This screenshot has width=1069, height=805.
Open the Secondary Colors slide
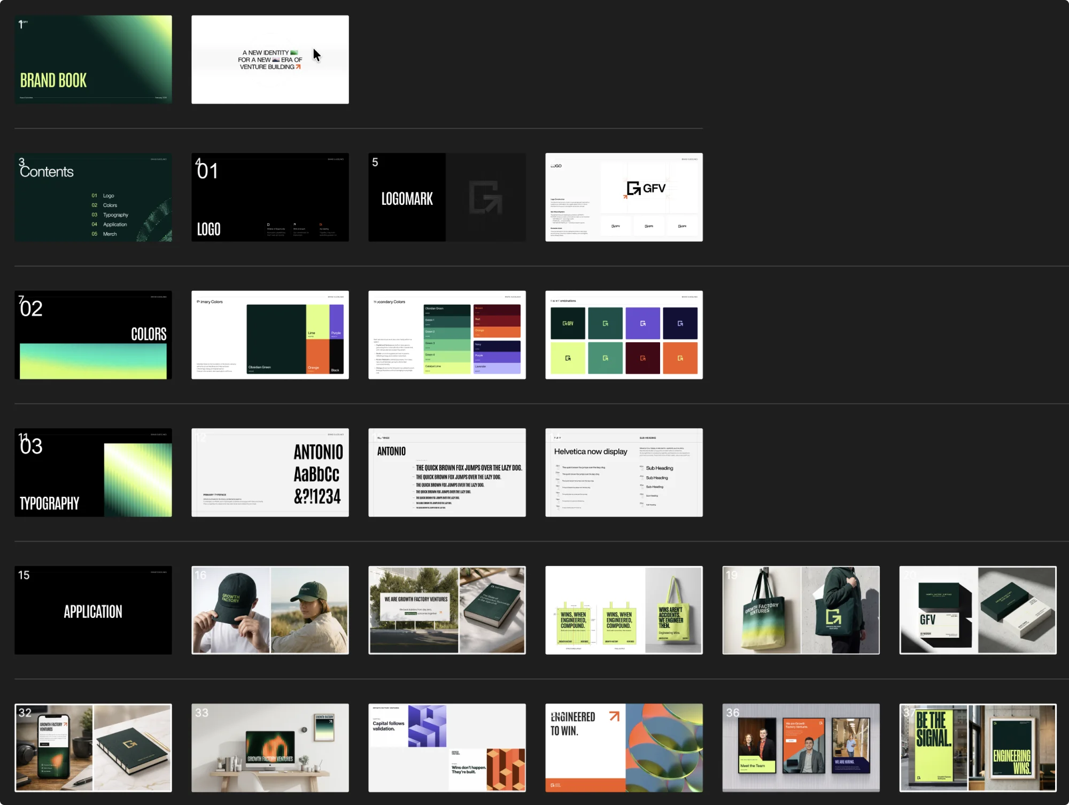coord(447,335)
